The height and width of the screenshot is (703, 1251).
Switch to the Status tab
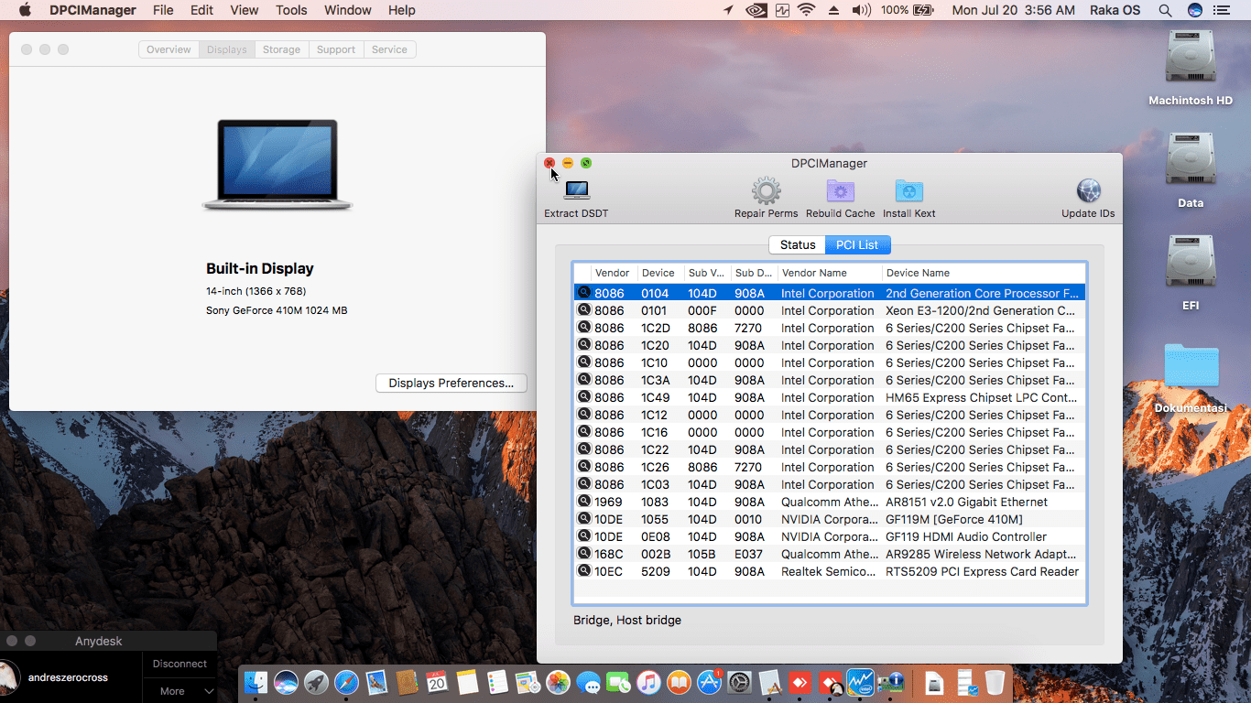[797, 244]
